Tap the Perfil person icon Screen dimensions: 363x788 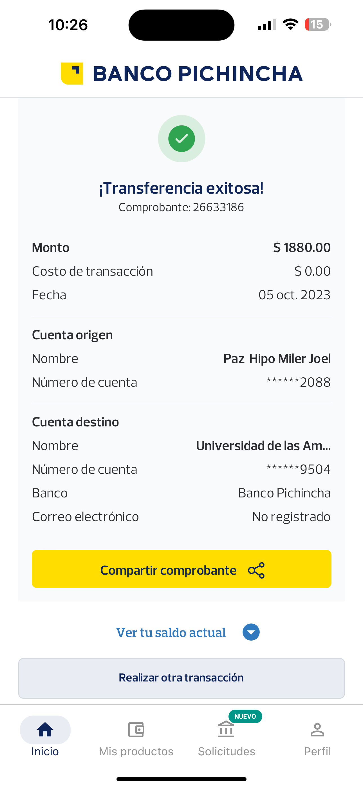pyautogui.click(x=317, y=730)
